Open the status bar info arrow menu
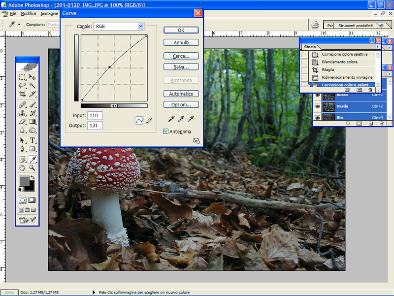 (94, 292)
